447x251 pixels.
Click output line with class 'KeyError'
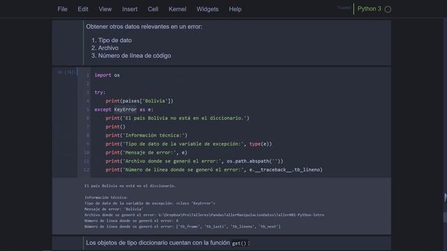click(149, 203)
